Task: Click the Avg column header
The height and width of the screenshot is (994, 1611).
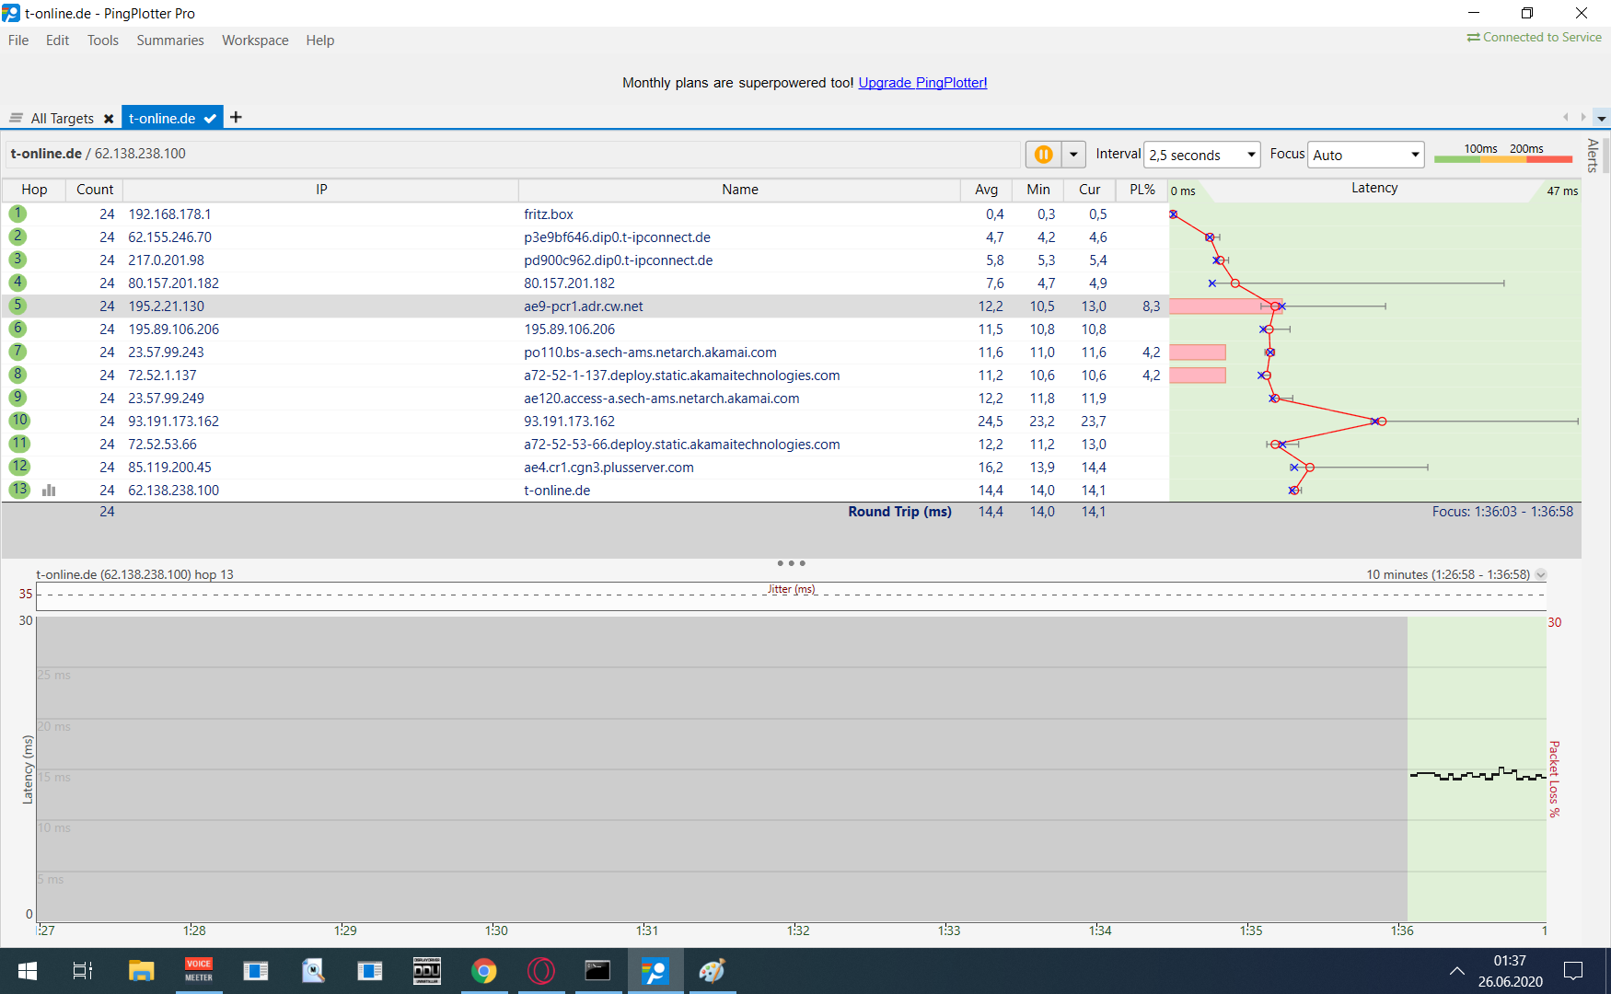Action: click(987, 190)
